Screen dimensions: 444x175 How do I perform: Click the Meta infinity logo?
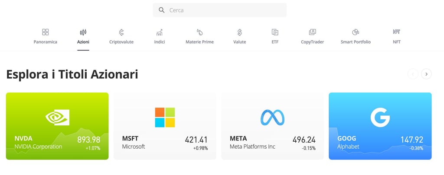pos(272,118)
